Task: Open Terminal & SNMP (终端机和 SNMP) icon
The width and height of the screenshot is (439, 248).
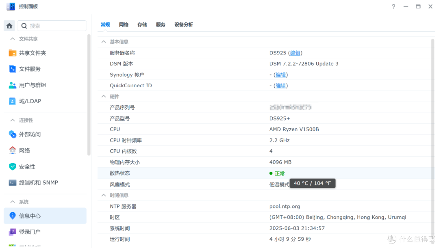Action: tap(12, 183)
